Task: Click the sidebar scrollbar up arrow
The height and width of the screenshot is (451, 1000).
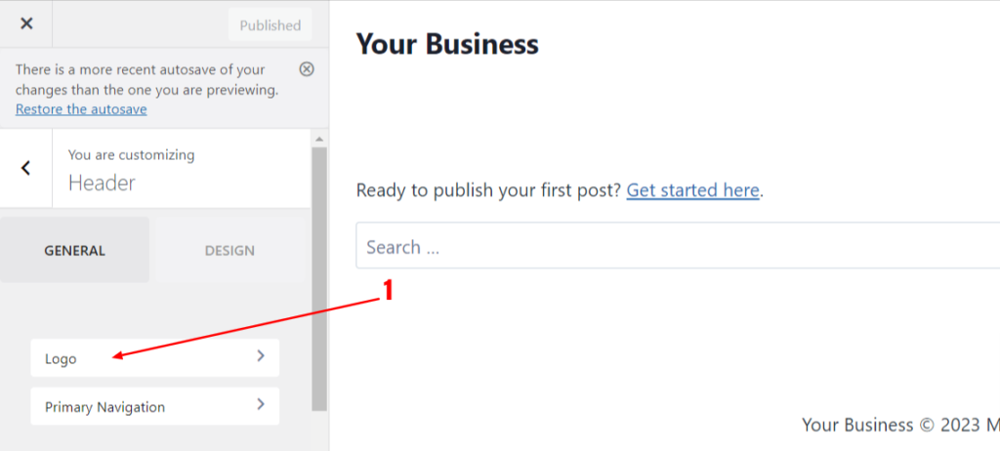Action: pos(319,139)
